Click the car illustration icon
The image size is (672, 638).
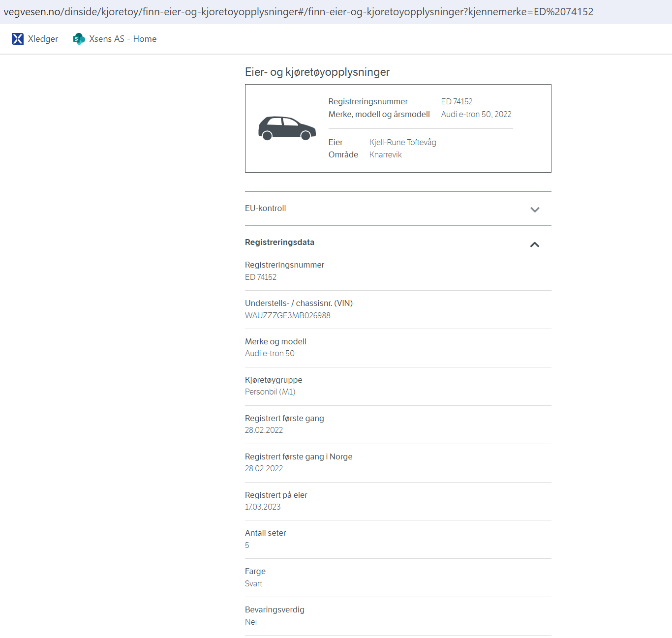tap(287, 128)
